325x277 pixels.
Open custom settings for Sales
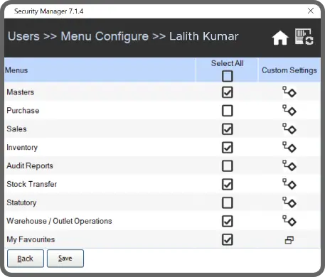tap(289, 129)
